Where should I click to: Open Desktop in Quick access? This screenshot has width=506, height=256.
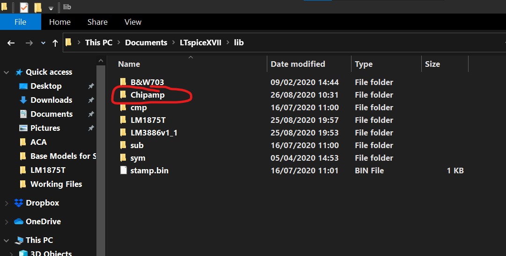point(46,86)
